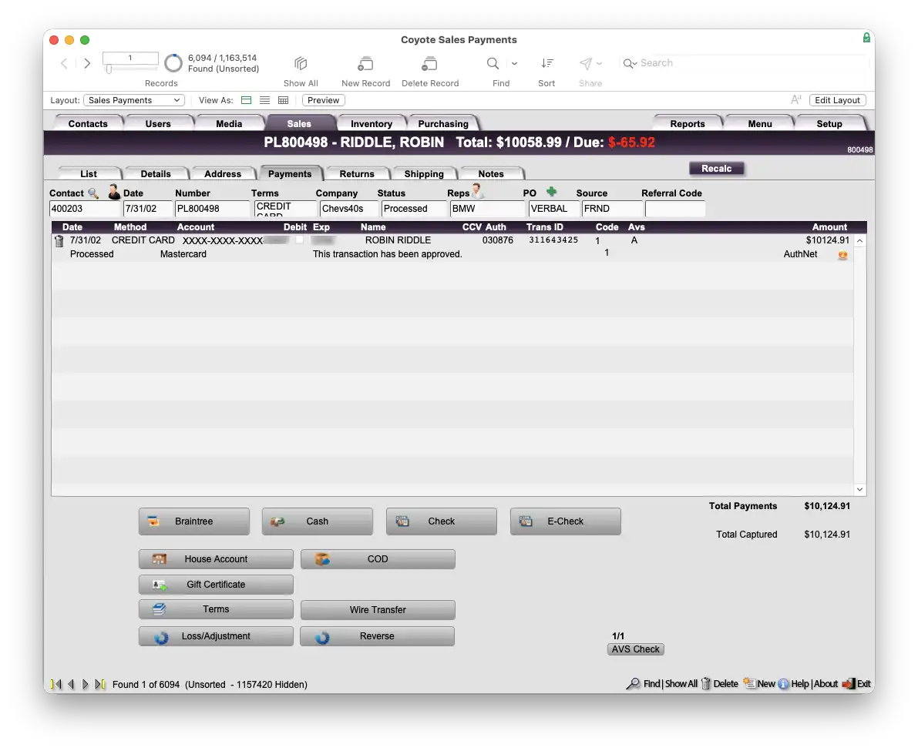Expand the Find options dropdown arrow
918x751 pixels.
[514, 63]
